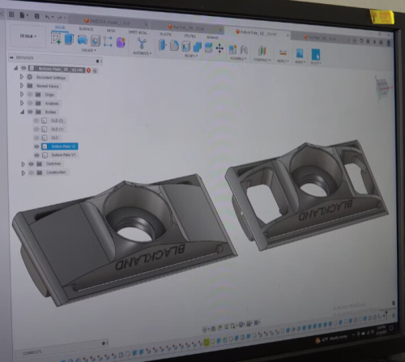Expand the Sketches folder
The image size is (405, 362).
click(23, 164)
